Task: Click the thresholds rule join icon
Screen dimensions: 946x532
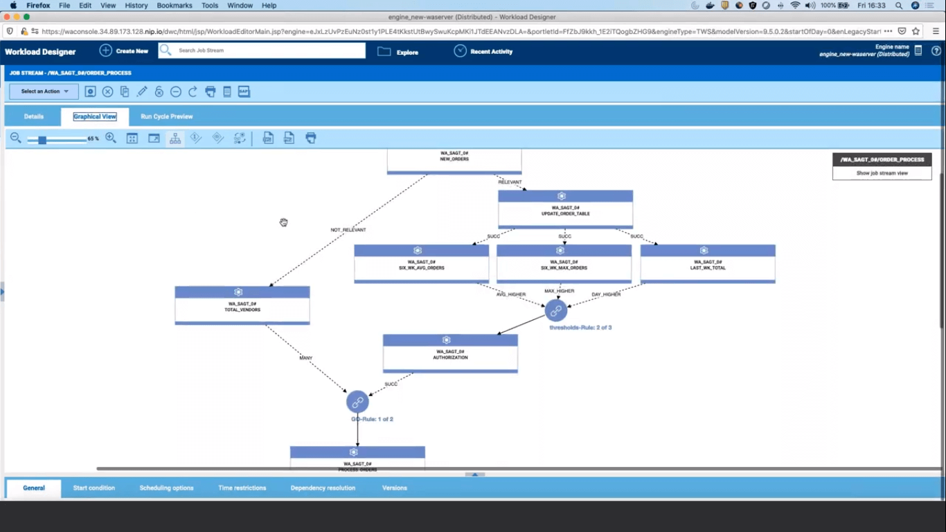Action: coord(555,311)
